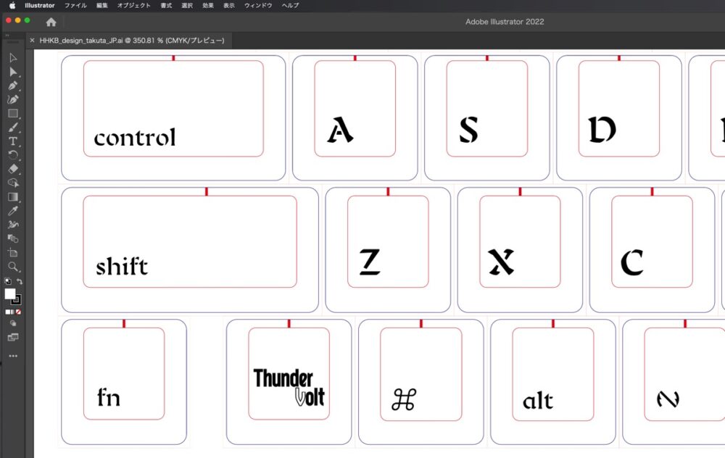
Task: Select the Eraser tool
Action: pyautogui.click(x=13, y=169)
